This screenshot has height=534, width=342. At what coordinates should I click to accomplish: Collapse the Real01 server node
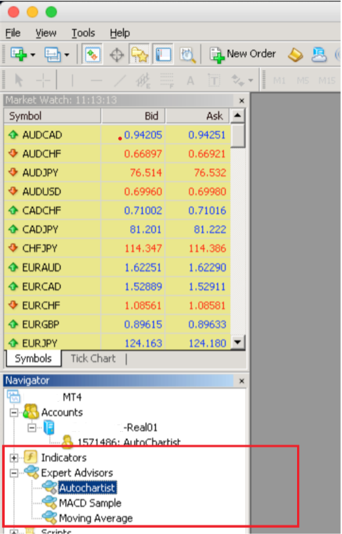tap(32, 428)
